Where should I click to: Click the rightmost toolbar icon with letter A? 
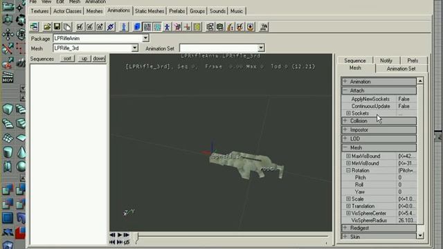point(264,27)
